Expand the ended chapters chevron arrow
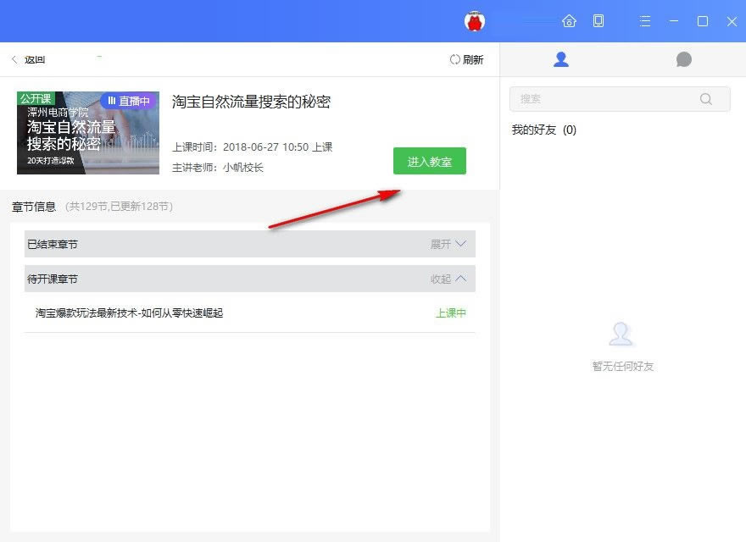The height and width of the screenshot is (542, 746). 460,244
